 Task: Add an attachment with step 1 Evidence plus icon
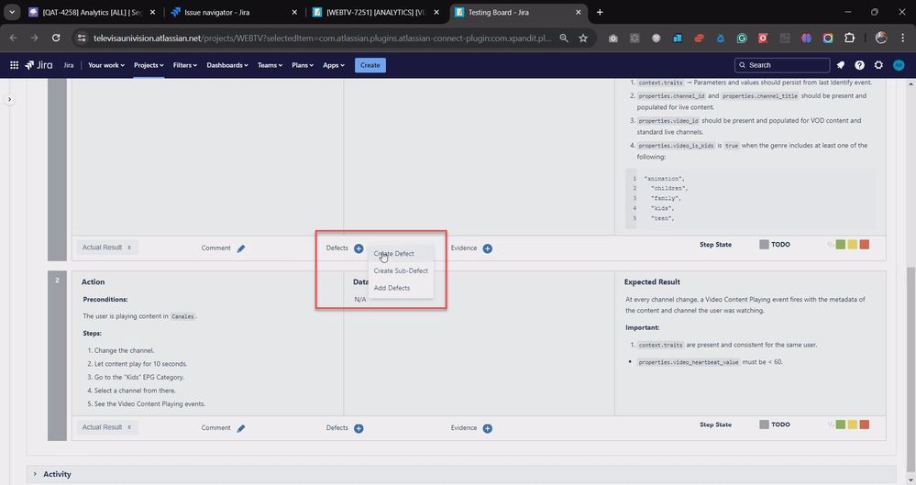point(487,248)
